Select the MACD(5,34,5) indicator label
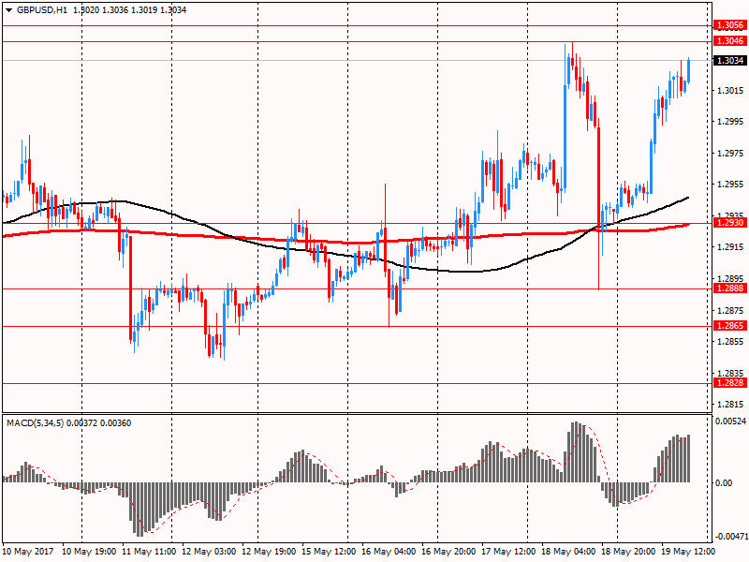The width and height of the screenshot is (749, 562). pos(35,423)
